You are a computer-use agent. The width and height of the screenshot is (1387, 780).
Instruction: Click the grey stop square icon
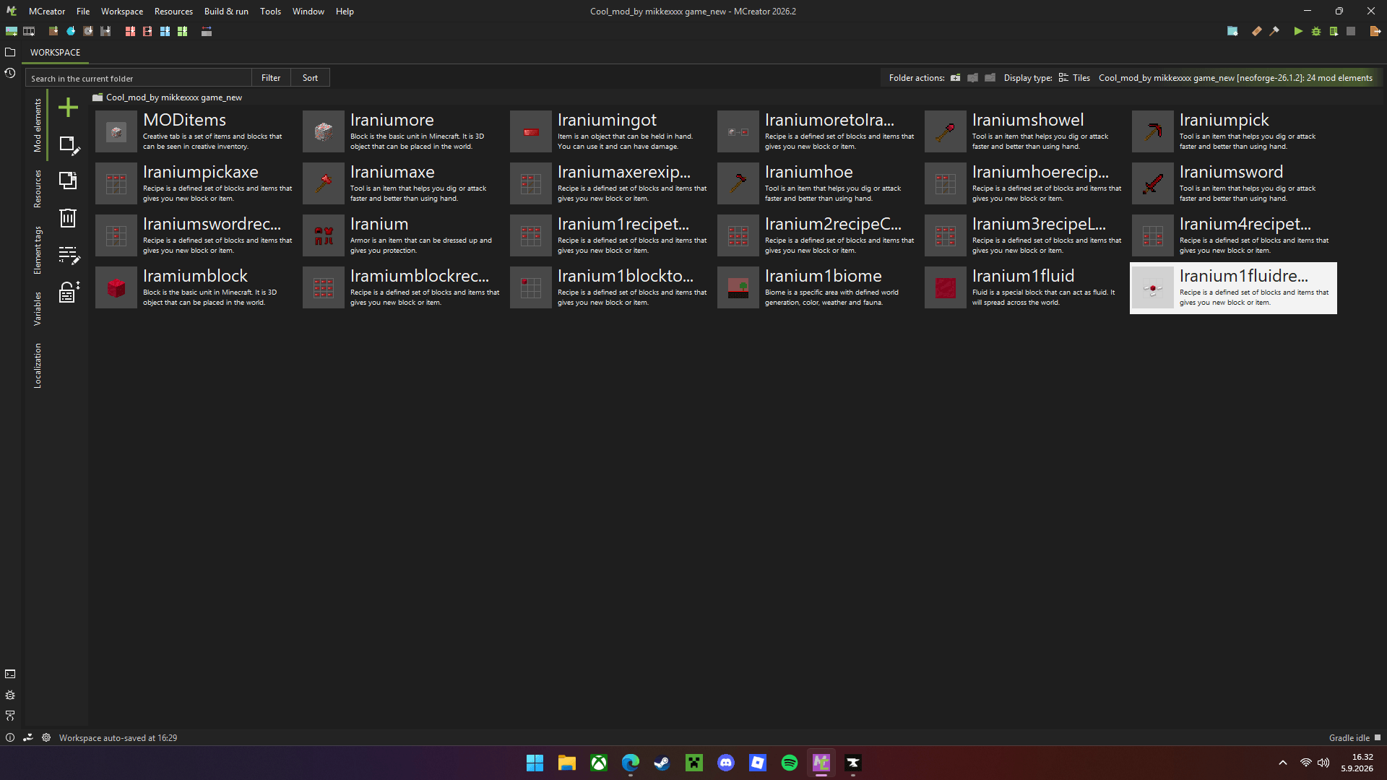point(1351,31)
